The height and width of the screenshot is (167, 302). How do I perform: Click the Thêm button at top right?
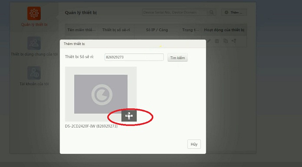(x=234, y=12)
